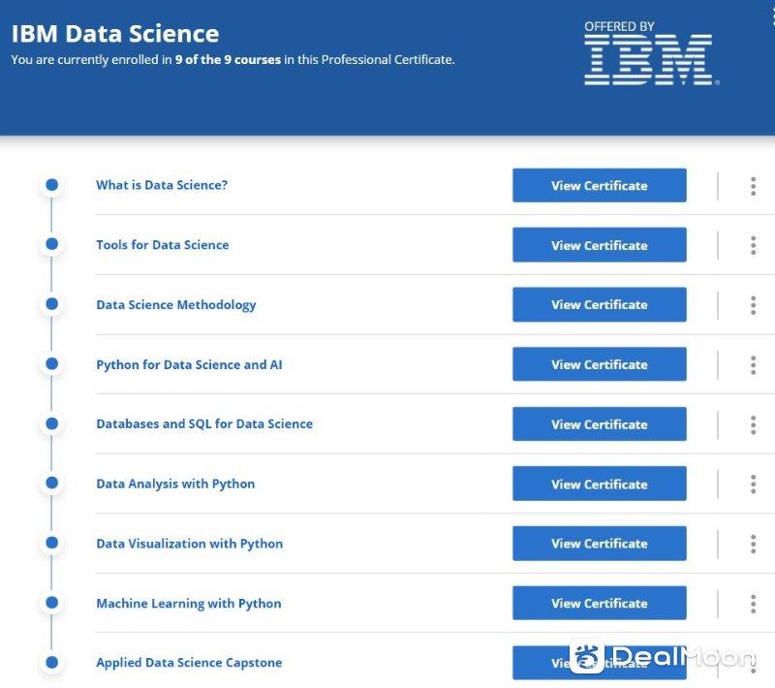This screenshot has height=688, width=775.
Task: Open kebab menu for Data Analysis with Python
Action: [x=753, y=484]
